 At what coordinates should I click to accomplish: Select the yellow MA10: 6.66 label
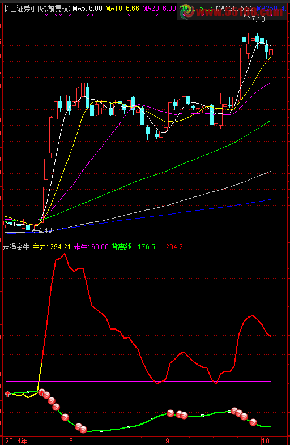[122, 8]
